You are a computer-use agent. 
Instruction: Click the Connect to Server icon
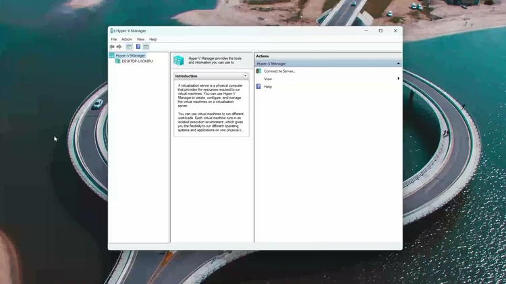[x=258, y=71]
